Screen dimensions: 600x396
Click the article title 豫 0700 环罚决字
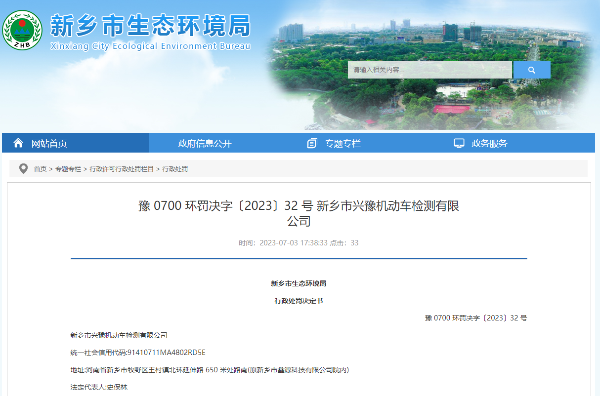click(x=299, y=213)
